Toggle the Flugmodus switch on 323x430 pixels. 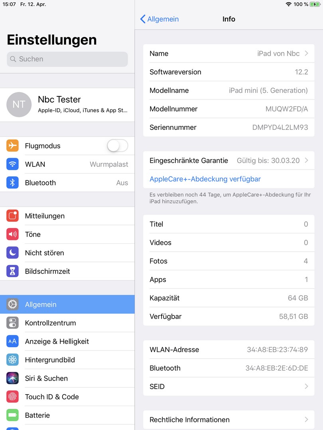(x=118, y=146)
